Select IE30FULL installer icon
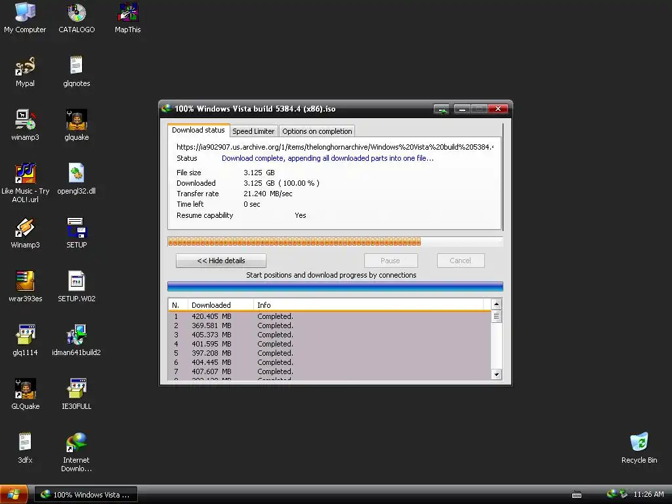 [x=76, y=394]
